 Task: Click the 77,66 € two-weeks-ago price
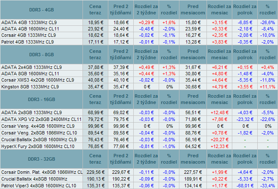click(x=121, y=146)
